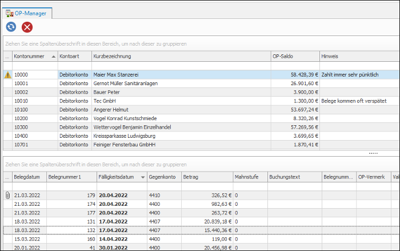
Task: Select Kreissparkasse Ludwigsburg row
Action: 201,136
